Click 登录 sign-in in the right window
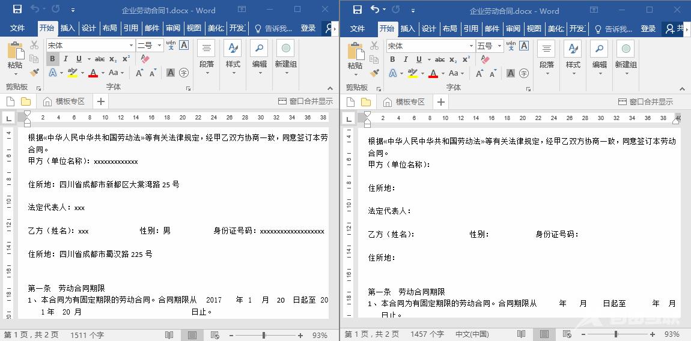 coord(648,28)
